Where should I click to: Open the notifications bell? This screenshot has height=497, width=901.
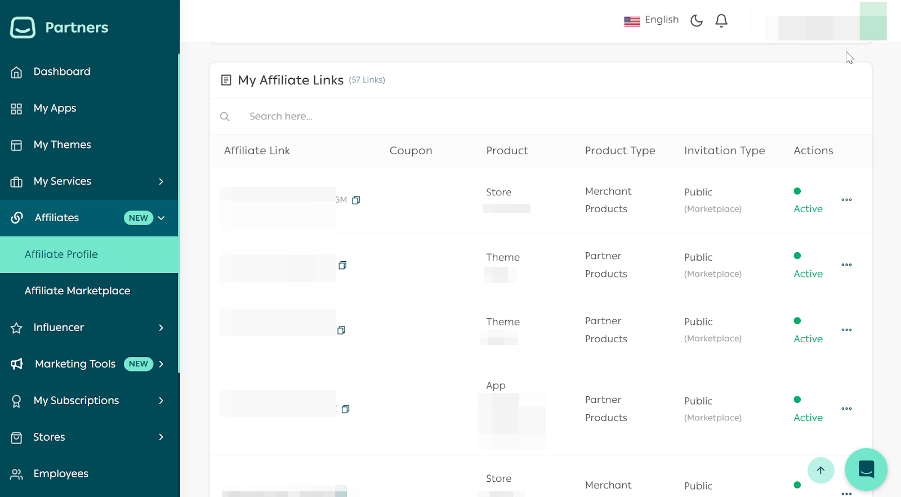click(x=721, y=21)
